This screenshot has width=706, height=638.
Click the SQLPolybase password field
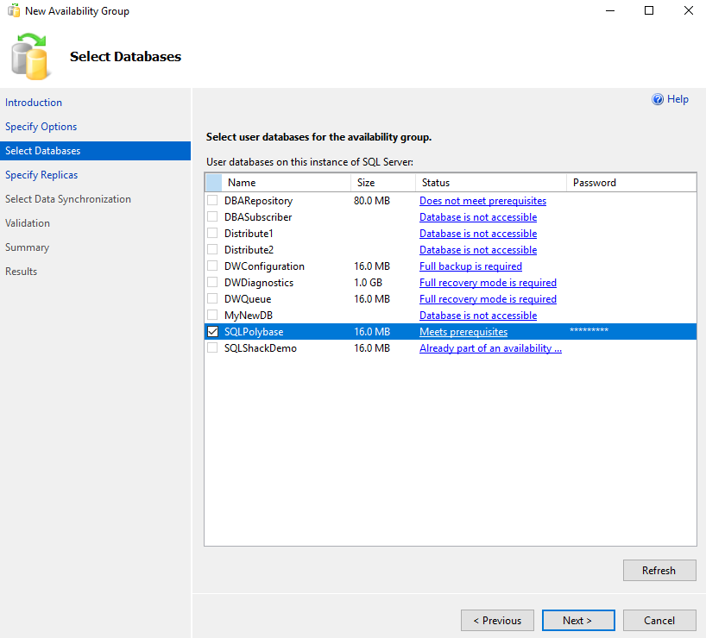coord(630,332)
